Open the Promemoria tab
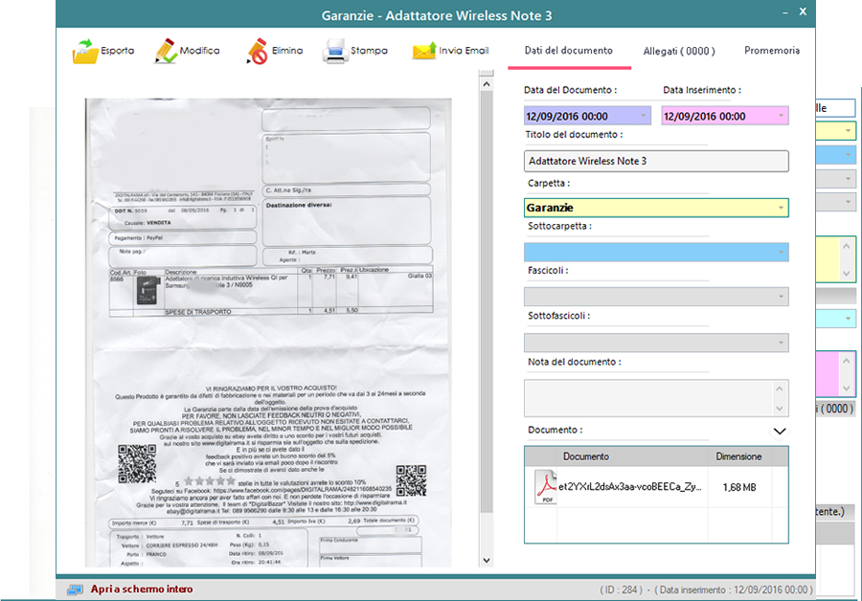 tap(772, 51)
